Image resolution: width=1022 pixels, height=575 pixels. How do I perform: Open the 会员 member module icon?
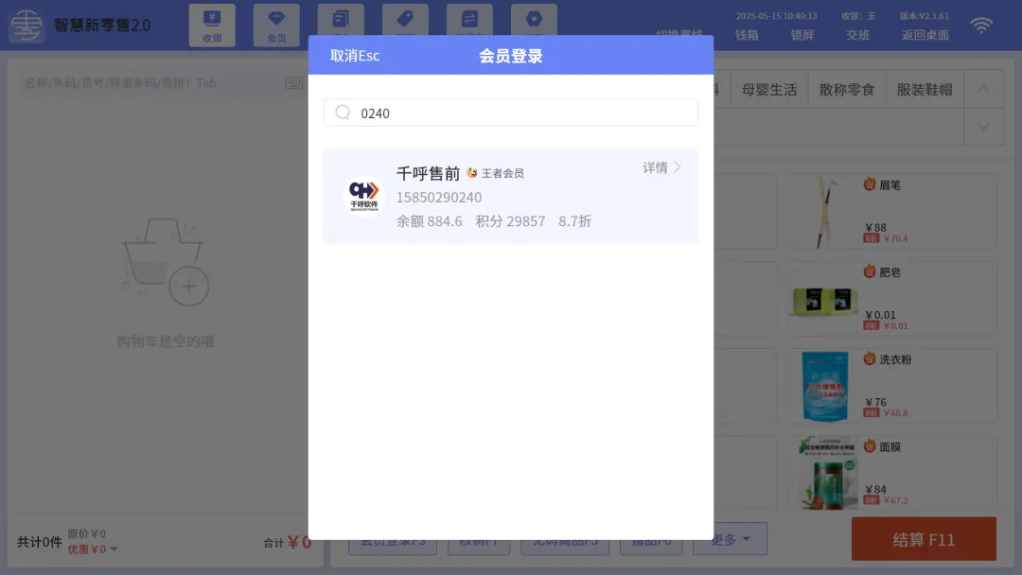coord(276,26)
